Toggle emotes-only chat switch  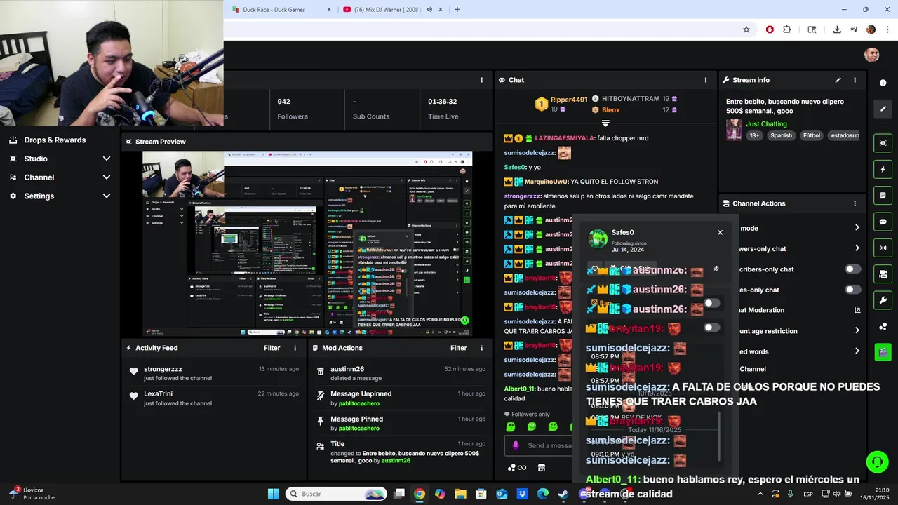click(x=852, y=290)
